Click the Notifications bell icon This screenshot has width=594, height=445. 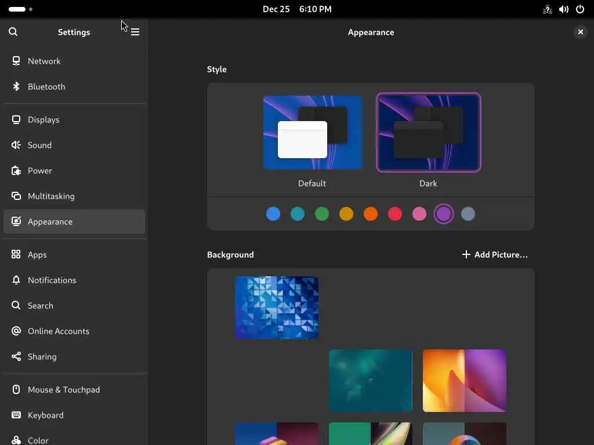point(16,280)
